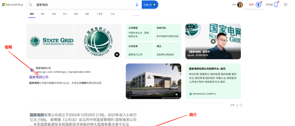Switch to the 词典 tab
The height and width of the screenshot is (126, 295).
(x=76, y=14)
